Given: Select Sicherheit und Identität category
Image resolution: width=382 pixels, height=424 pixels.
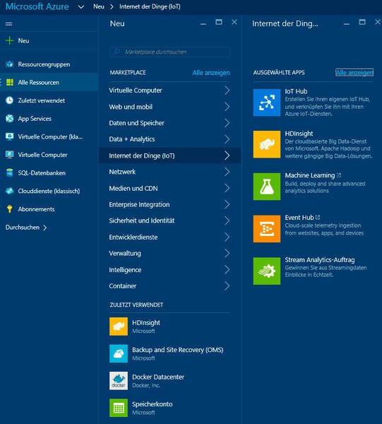Looking at the screenshot, I should point(170,220).
